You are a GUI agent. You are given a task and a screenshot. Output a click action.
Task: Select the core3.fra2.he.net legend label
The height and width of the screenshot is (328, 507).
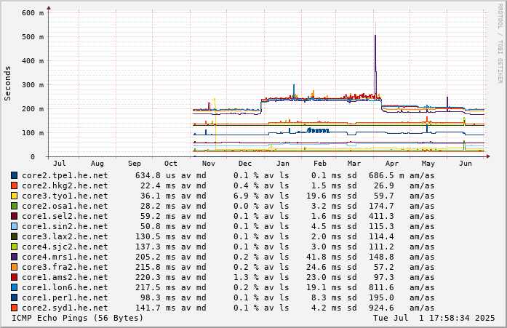coord(65,267)
